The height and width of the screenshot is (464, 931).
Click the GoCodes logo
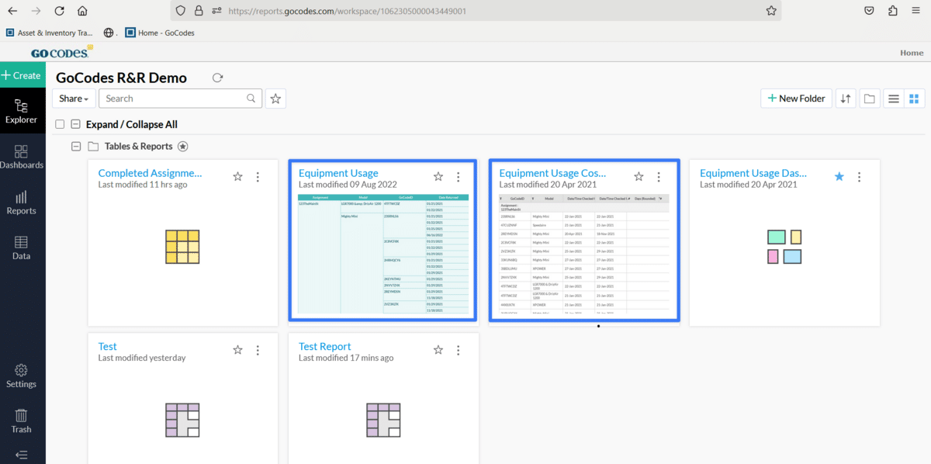click(61, 52)
